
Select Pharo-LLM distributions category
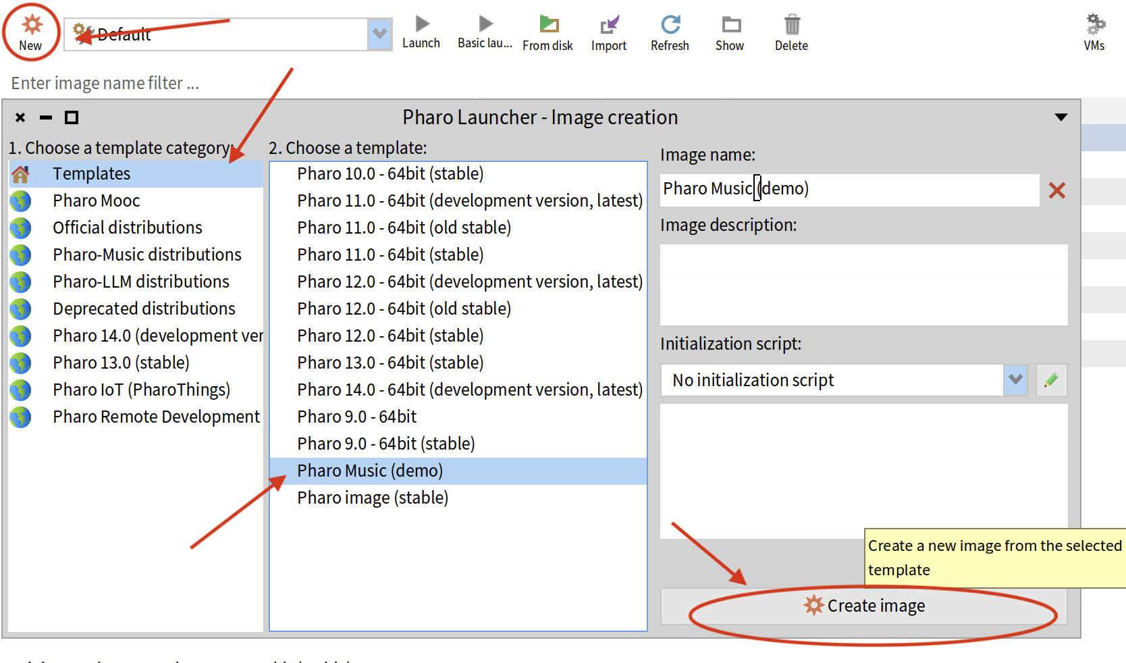point(136,282)
